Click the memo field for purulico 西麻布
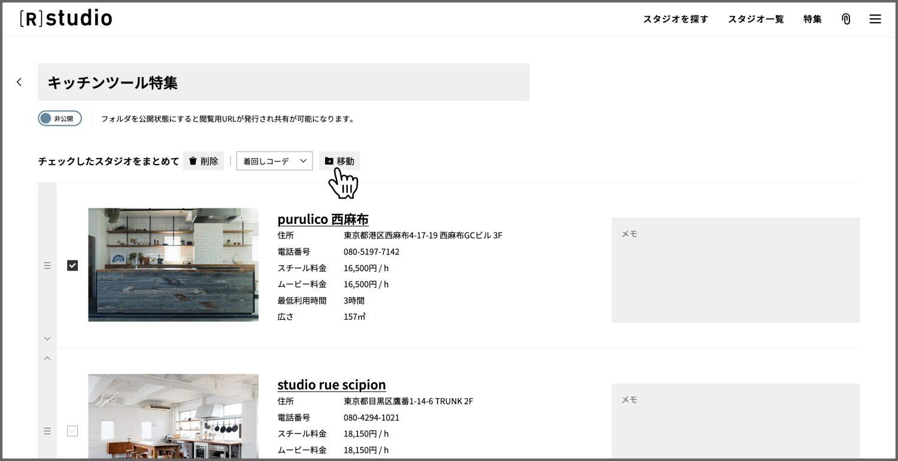This screenshot has width=898, height=461. point(735,270)
